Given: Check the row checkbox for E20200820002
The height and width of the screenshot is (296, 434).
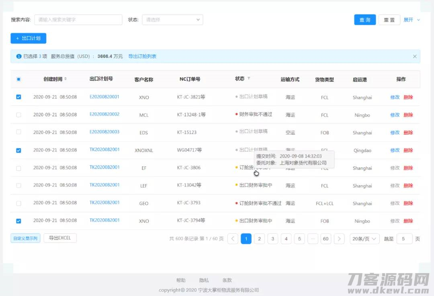Looking at the screenshot, I should click(x=18, y=115).
